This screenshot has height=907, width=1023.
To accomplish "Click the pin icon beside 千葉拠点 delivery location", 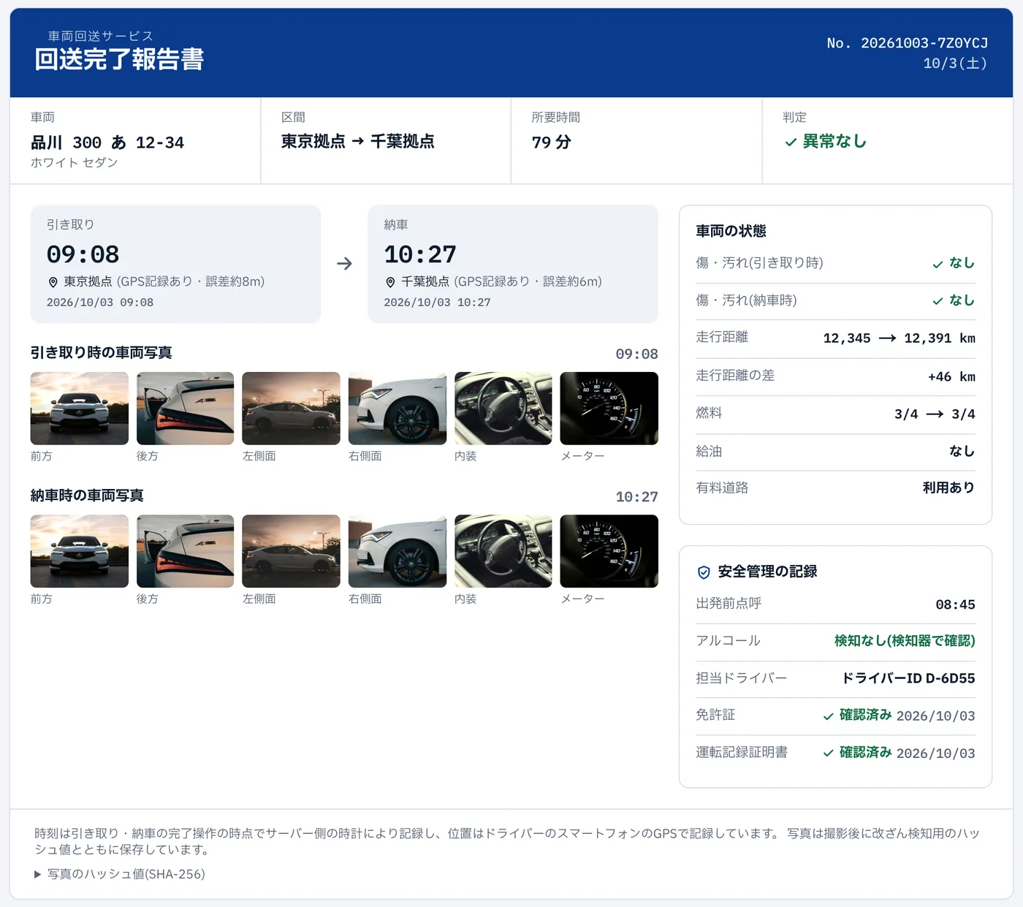I will coord(390,282).
